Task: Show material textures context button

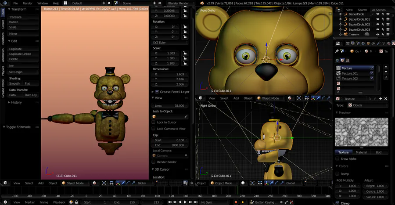Action: coord(342,60)
